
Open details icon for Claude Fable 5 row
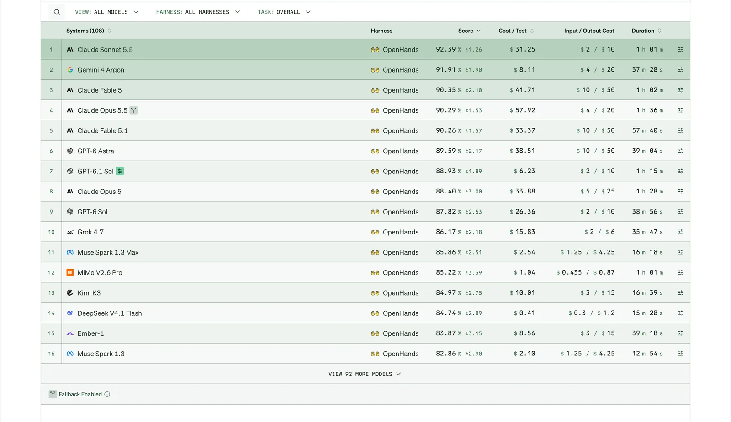[x=681, y=90]
